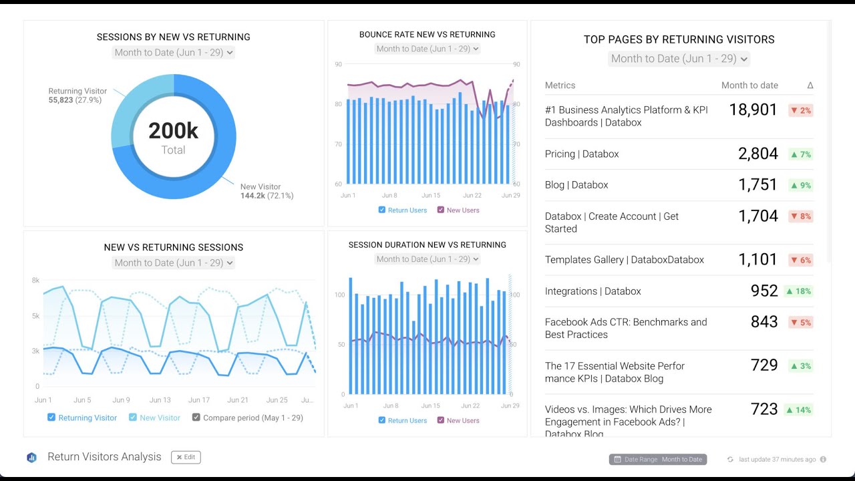Click the green 3% increase badge

[x=801, y=365]
